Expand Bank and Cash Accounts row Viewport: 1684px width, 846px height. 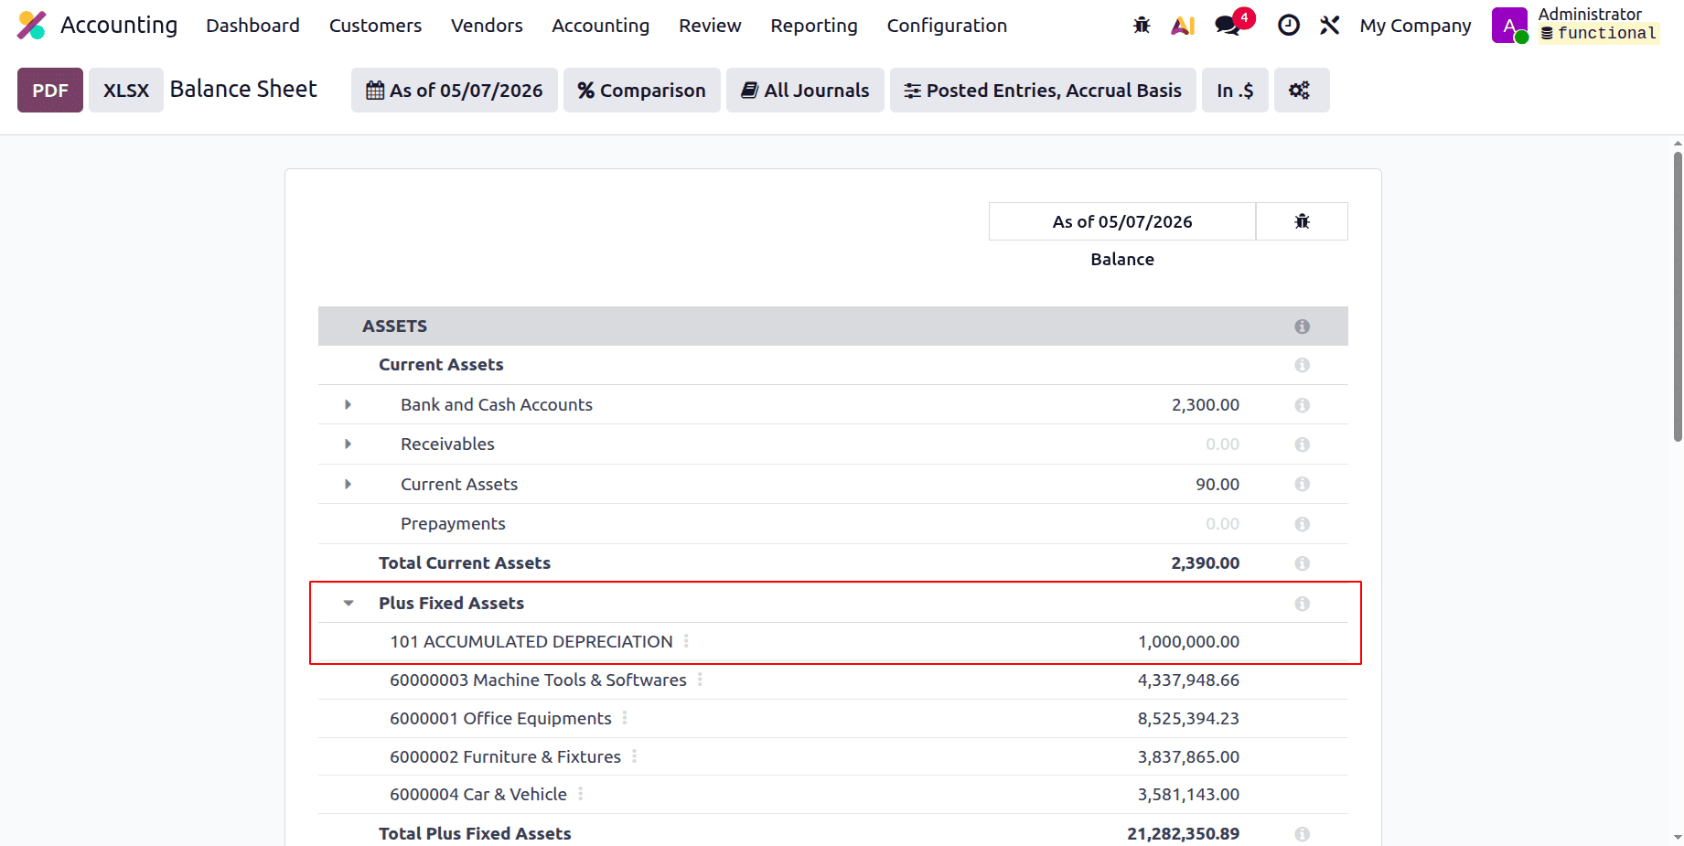pyautogui.click(x=348, y=404)
